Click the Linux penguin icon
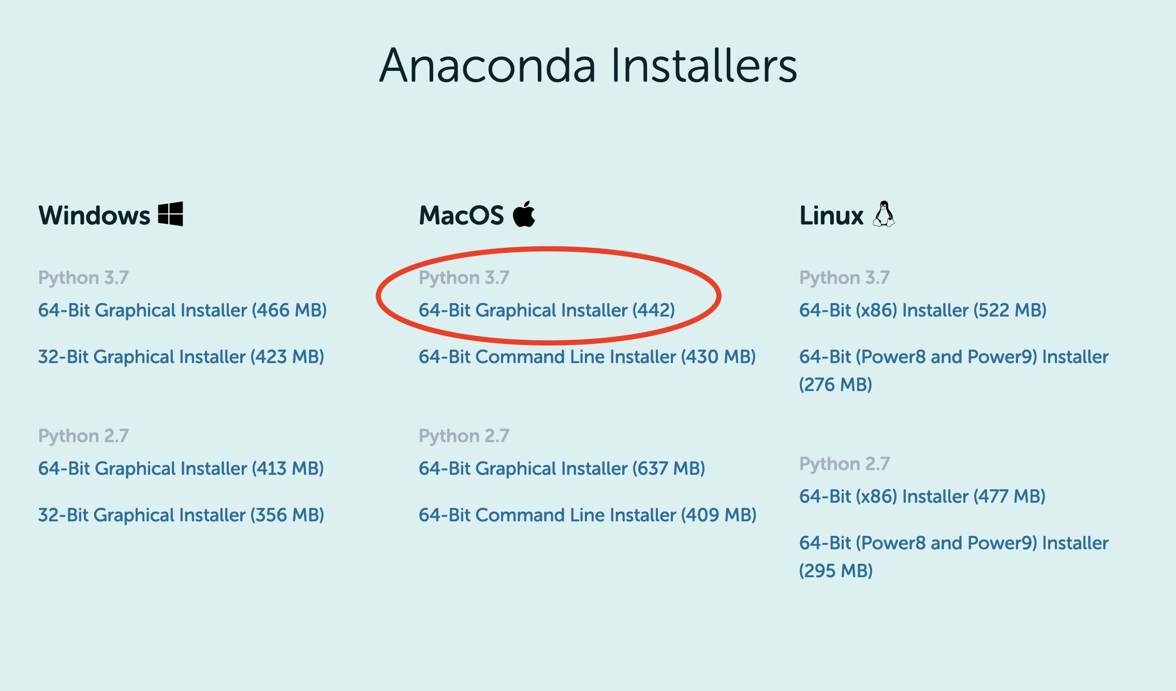The width and height of the screenshot is (1176, 691). [x=884, y=214]
